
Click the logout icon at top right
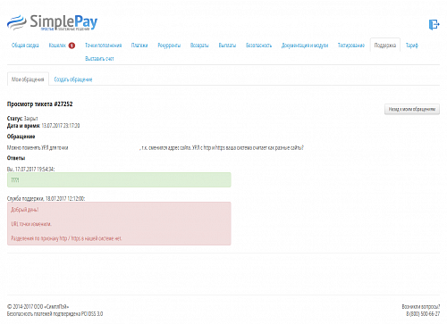pos(434,24)
